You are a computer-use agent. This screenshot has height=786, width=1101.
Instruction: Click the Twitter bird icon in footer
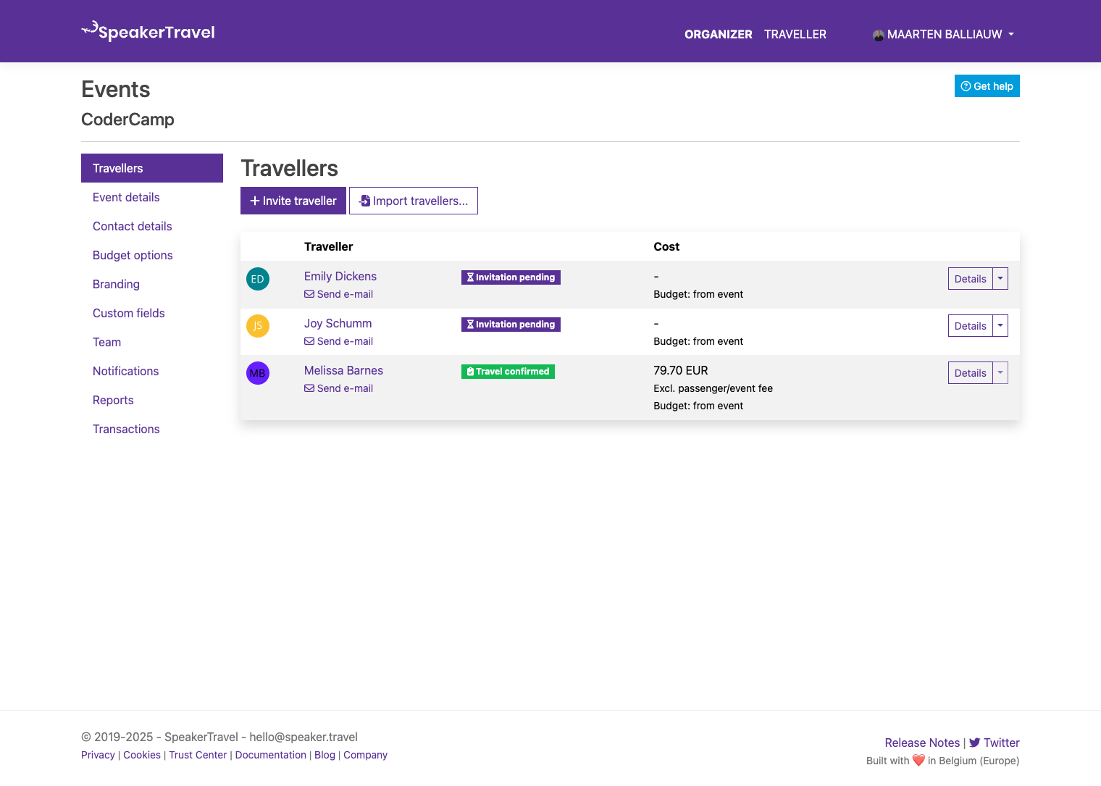tap(975, 743)
